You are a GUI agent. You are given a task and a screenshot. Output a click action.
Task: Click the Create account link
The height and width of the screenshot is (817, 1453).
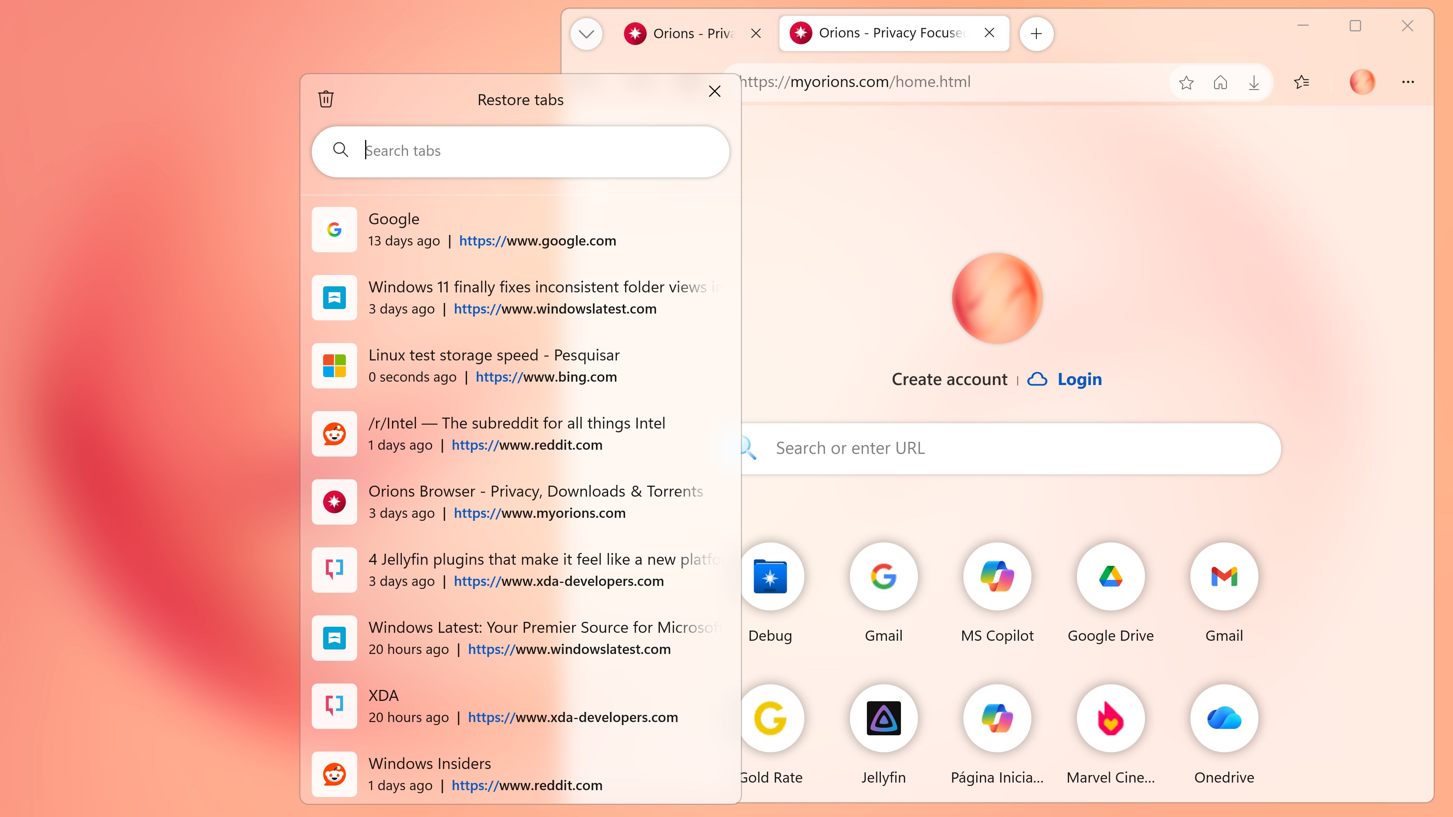pos(949,379)
